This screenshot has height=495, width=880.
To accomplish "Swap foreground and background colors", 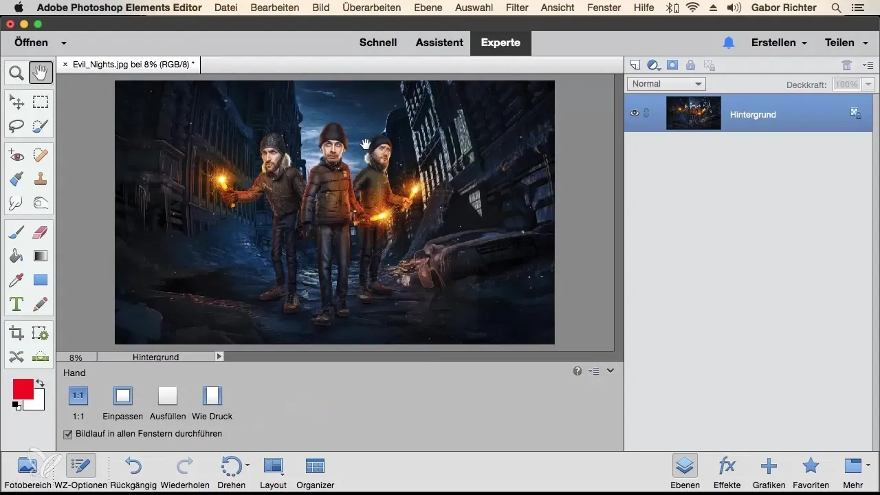I will pos(40,383).
